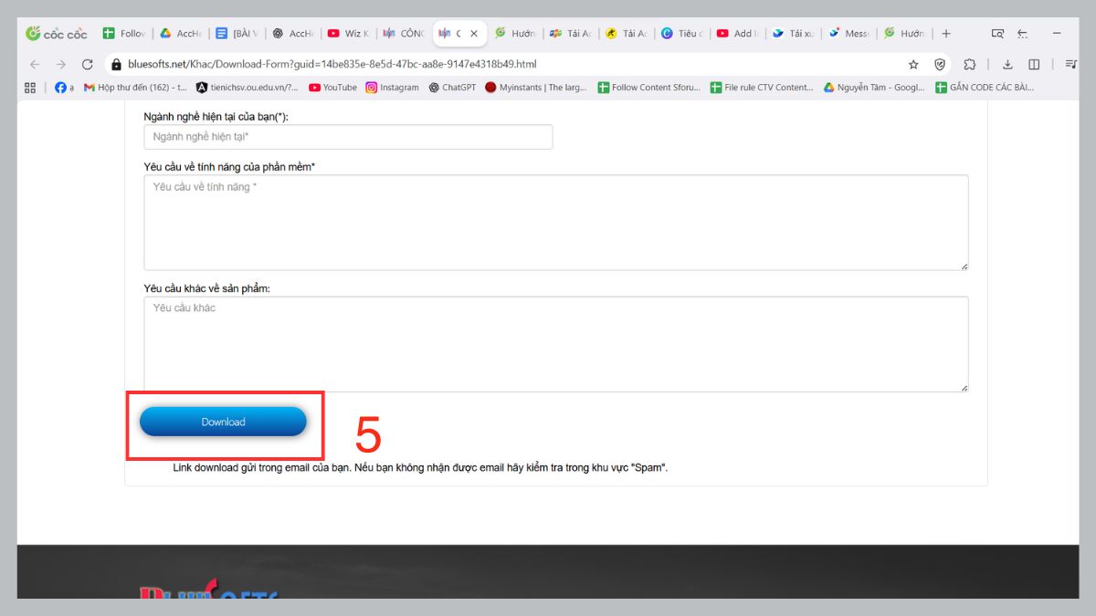
Task: Switch to the Add I YouTube tab
Action: coord(737,34)
